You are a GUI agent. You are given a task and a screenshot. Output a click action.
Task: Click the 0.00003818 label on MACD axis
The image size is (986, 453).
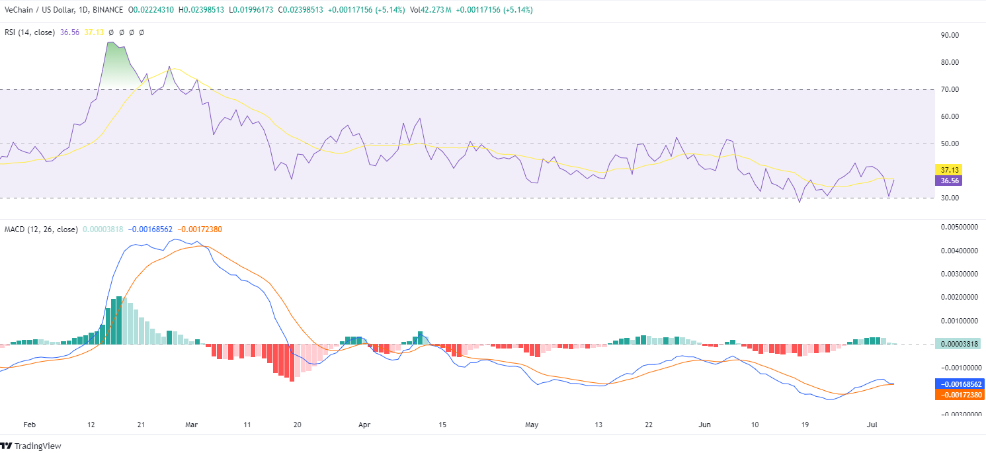pyautogui.click(x=960, y=344)
